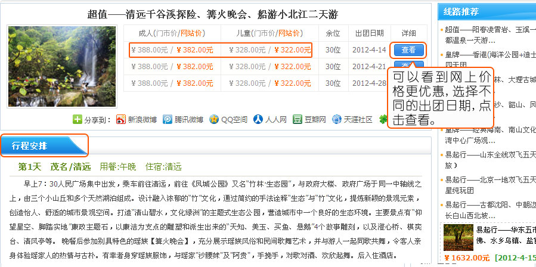Select the 2012-4-21 departure date row

pyautogui.click(x=368, y=67)
